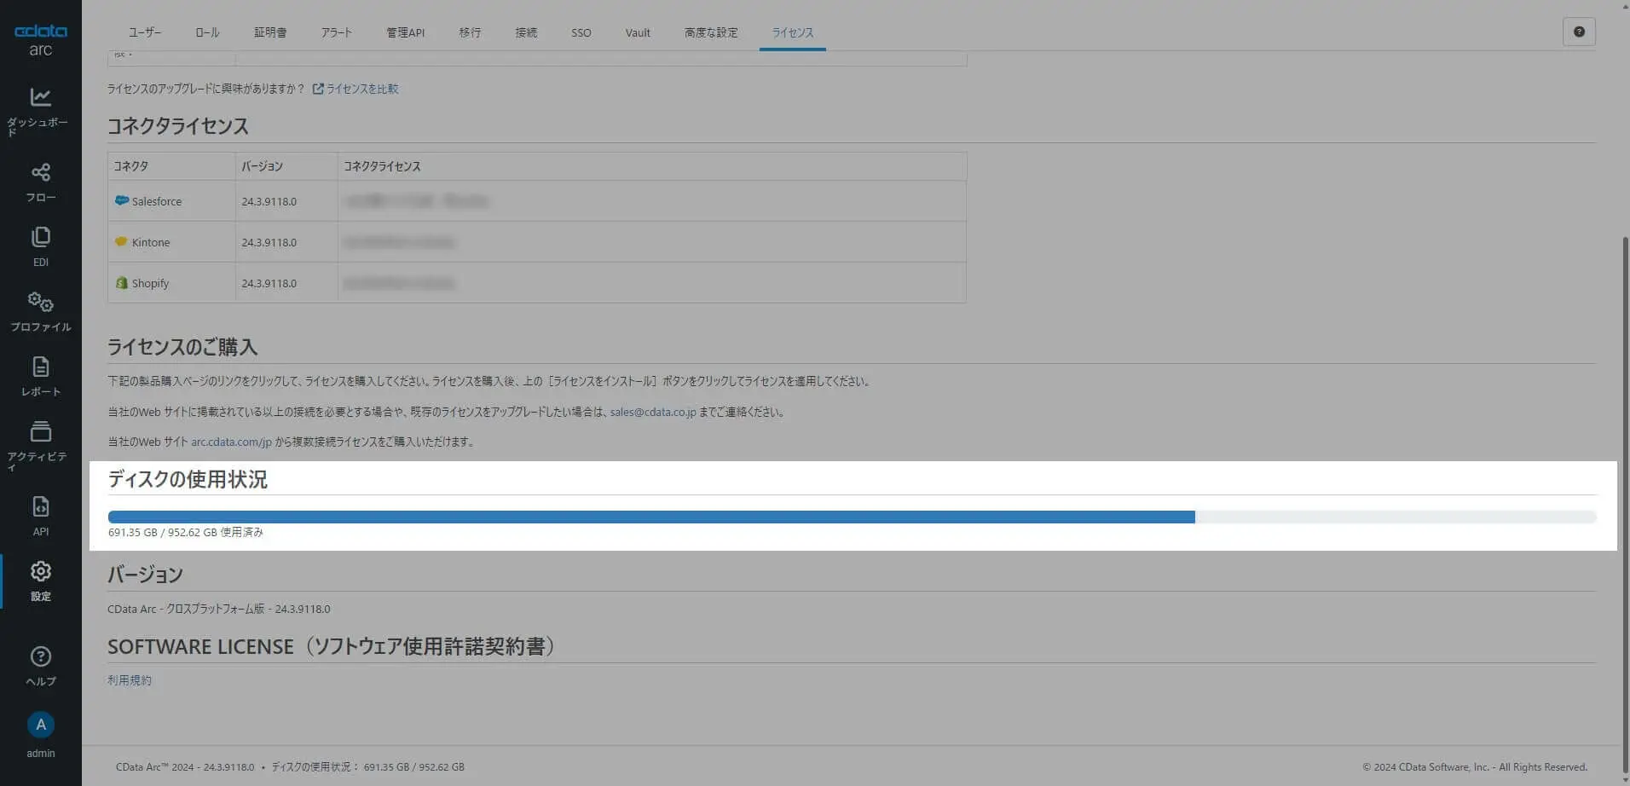Open the 移行 tab

tap(470, 32)
